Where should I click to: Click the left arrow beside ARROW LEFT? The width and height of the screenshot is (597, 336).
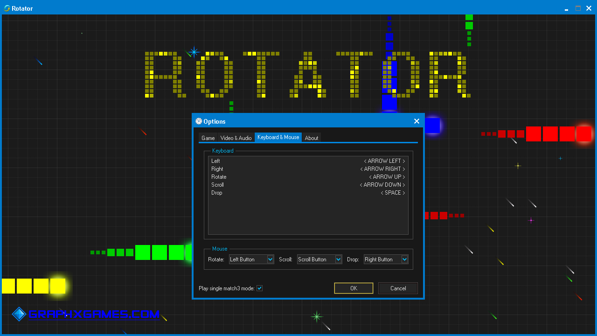pyautogui.click(x=365, y=161)
